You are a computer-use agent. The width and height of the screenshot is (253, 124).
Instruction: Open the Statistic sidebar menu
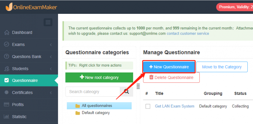tap(29, 116)
